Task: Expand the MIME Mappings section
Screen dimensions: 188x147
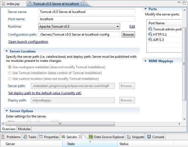Action: [x=146, y=61]
